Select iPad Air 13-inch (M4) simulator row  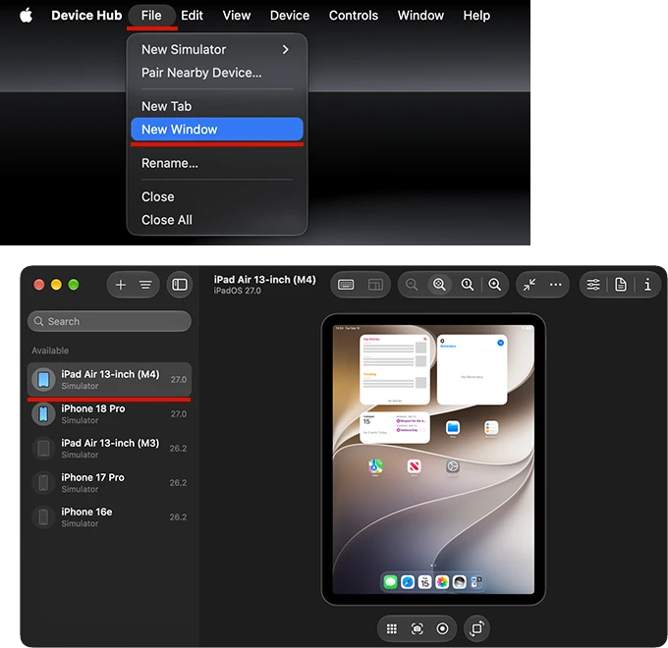[109, 379]
